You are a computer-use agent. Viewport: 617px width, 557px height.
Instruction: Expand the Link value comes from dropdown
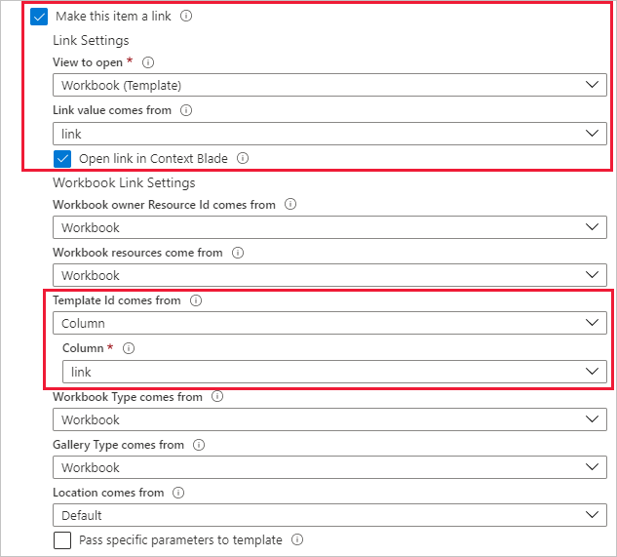pyautogui.click(x=329, y=134)
